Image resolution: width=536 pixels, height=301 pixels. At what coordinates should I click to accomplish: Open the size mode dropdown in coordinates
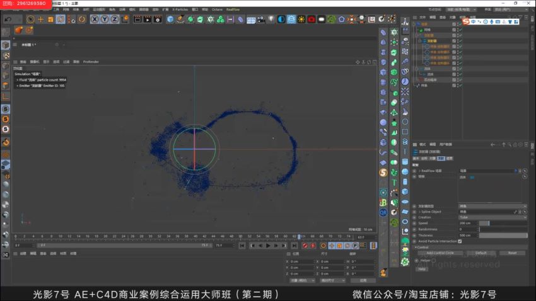click(332, 280)
